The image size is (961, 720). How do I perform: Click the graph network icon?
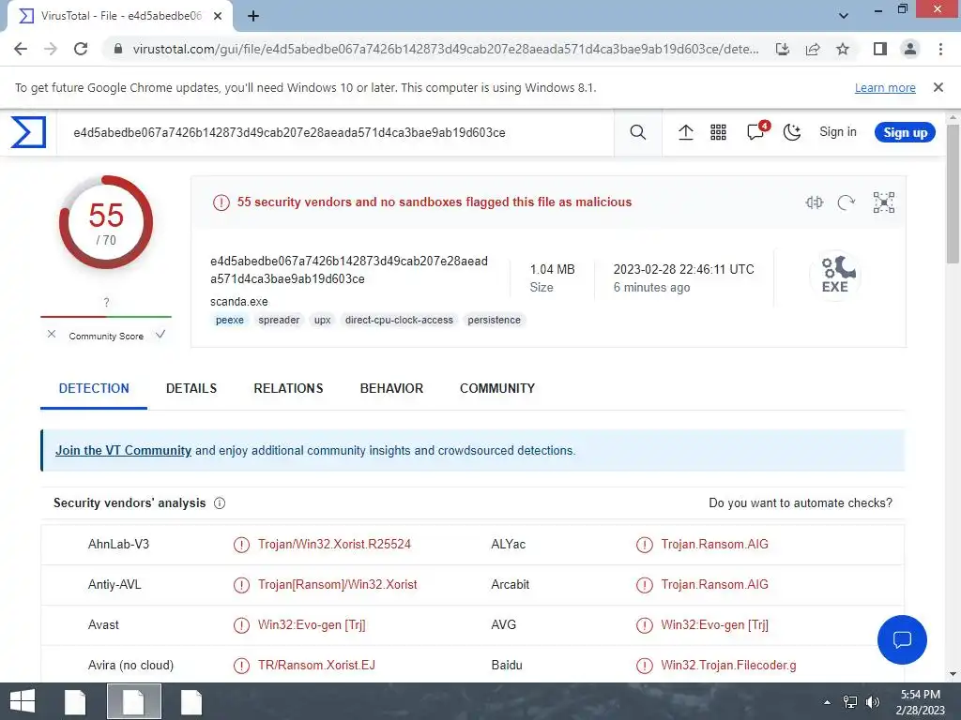pyautogui.click(x=884, y=202)
